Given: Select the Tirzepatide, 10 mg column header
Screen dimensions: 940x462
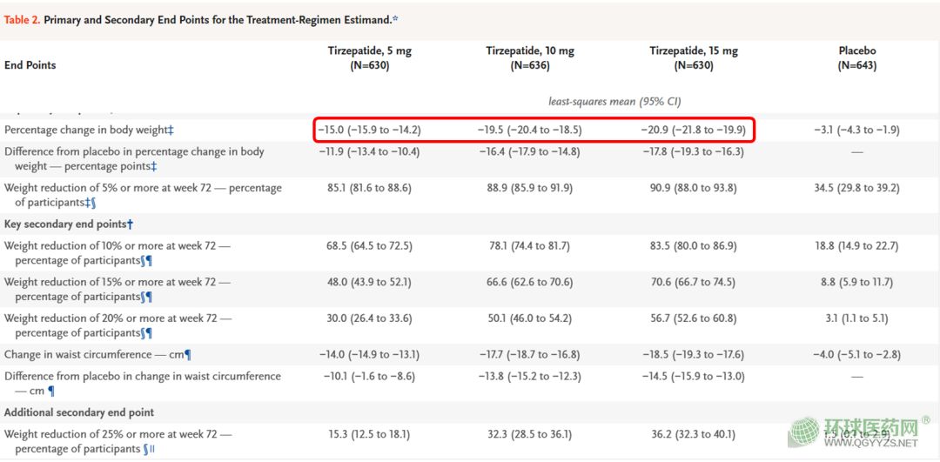Looking at the screenshot, I should coord(530,57).
